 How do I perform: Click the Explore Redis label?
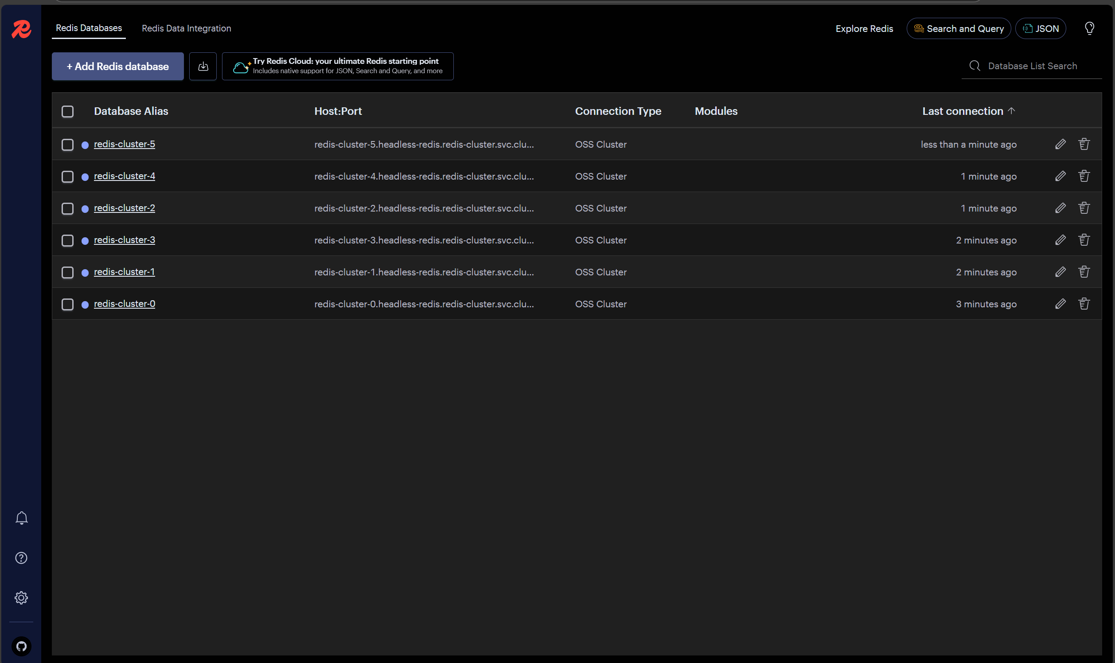864,28
